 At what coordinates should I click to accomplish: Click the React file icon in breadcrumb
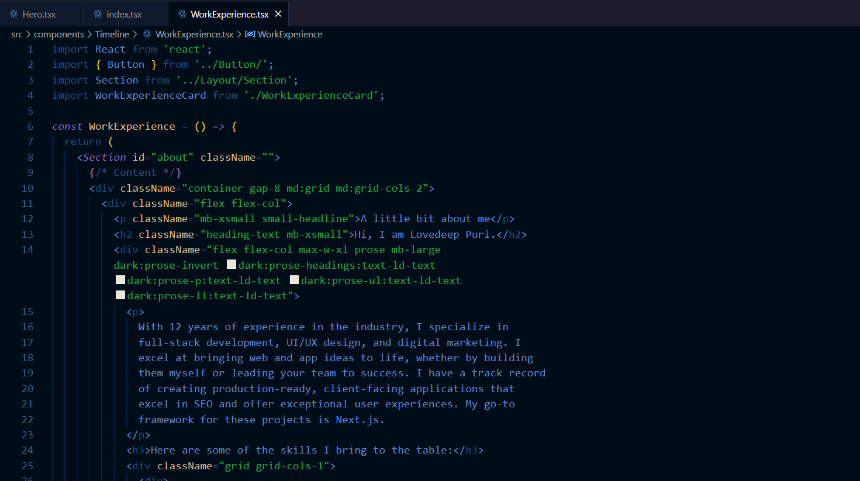(147, 34)
